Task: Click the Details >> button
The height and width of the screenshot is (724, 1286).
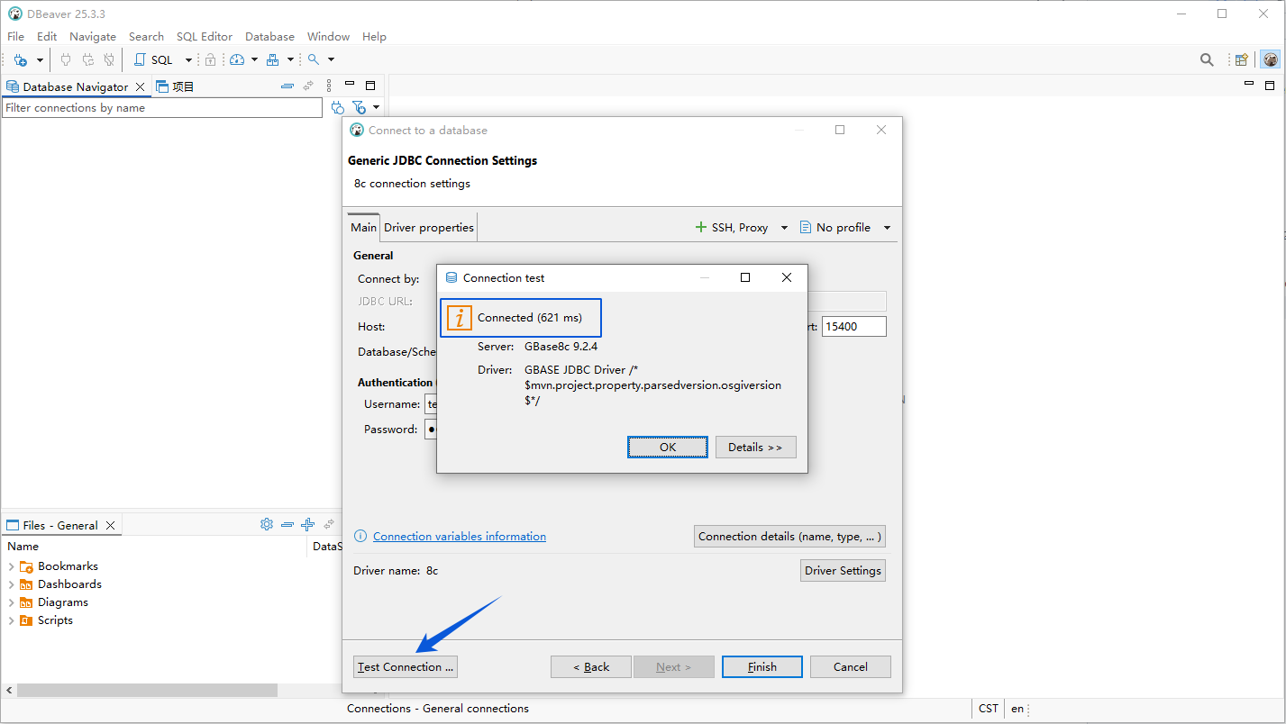Action: pyautogui.click(x=755, y=447)
